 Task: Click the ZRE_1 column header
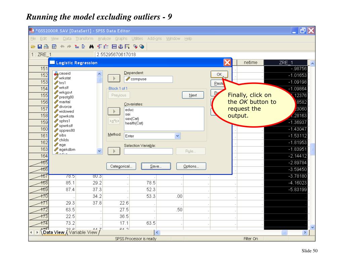286,62
